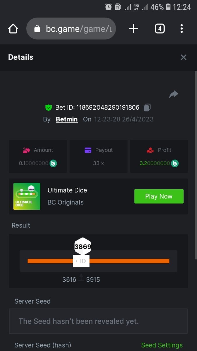Open the browser three-dot menu

(x=182, y=29)
